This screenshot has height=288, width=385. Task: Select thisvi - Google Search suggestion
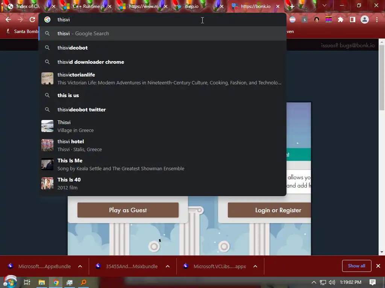coord(162,33)
